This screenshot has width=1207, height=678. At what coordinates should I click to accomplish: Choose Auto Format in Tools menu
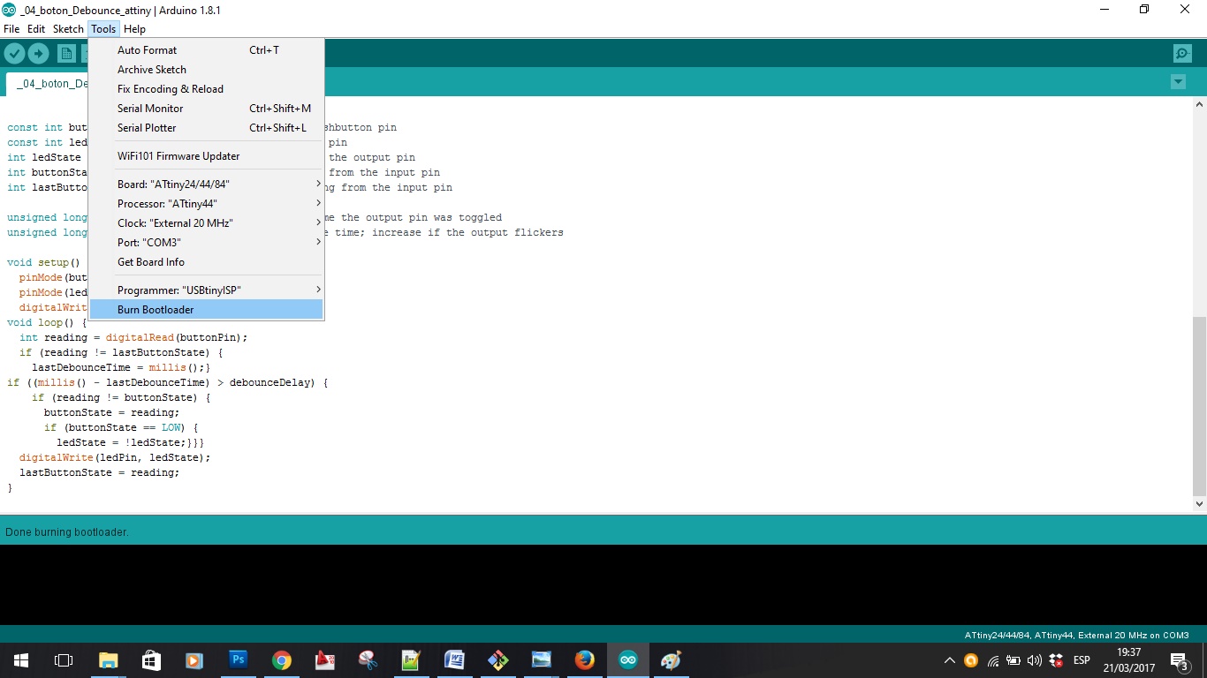pyautogui.click(x=207, y=50)
